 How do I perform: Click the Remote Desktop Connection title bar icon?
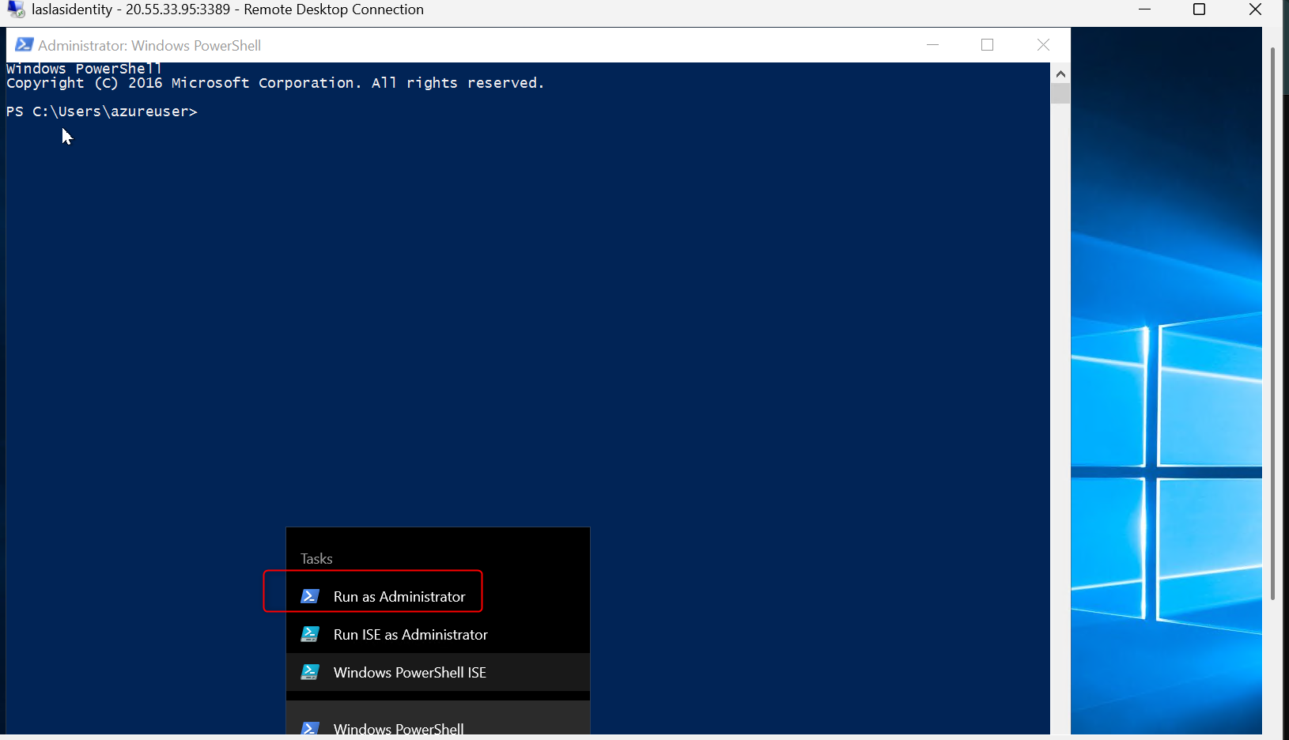coord(16,9)
